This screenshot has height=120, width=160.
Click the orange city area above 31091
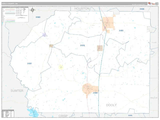click(x=108, y=24)
